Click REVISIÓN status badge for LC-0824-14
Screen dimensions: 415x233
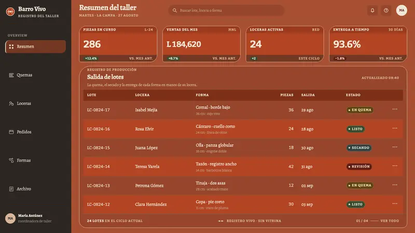359,166
